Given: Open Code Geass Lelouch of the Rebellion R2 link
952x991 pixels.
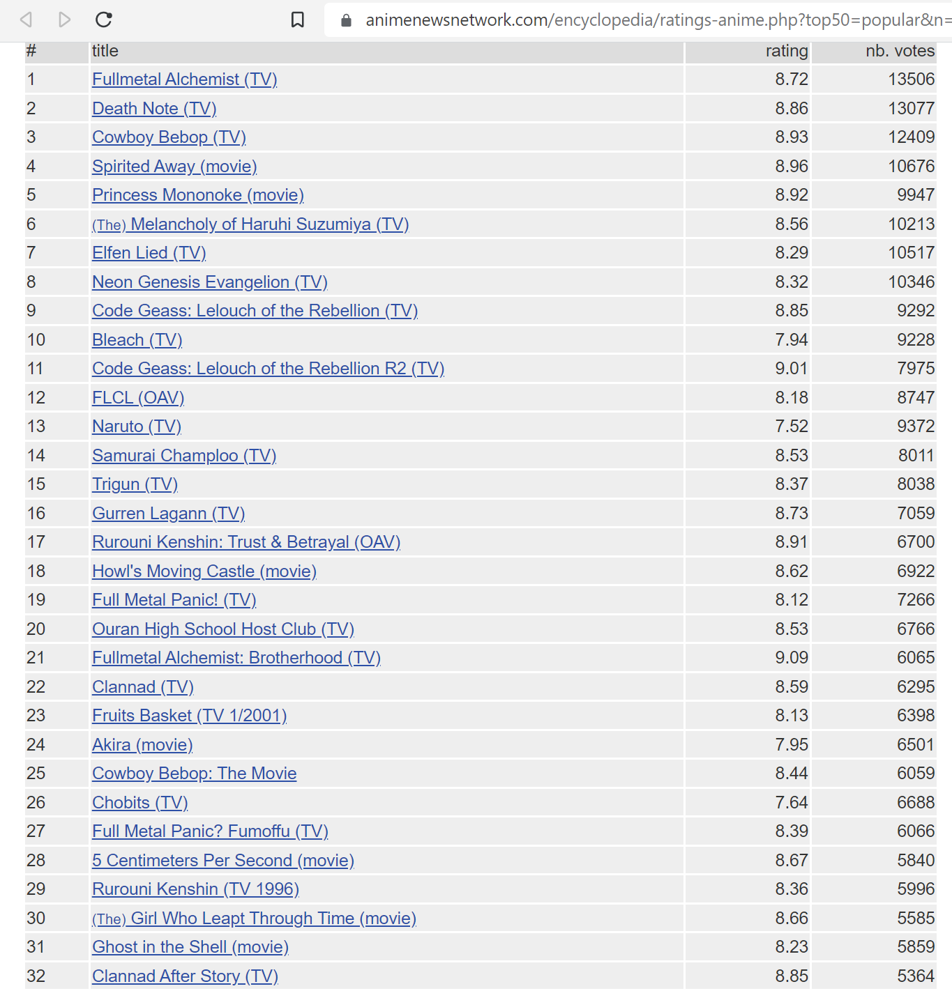Looking at the screenshot, I should [x=269, y=369].
